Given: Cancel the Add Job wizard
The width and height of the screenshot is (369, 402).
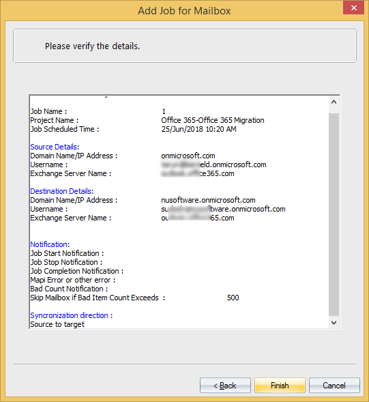Looking at the screenshot, I should pos(334,385).
